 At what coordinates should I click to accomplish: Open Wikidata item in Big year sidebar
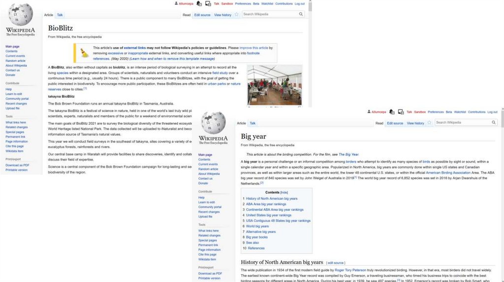(x=207, y=259)
